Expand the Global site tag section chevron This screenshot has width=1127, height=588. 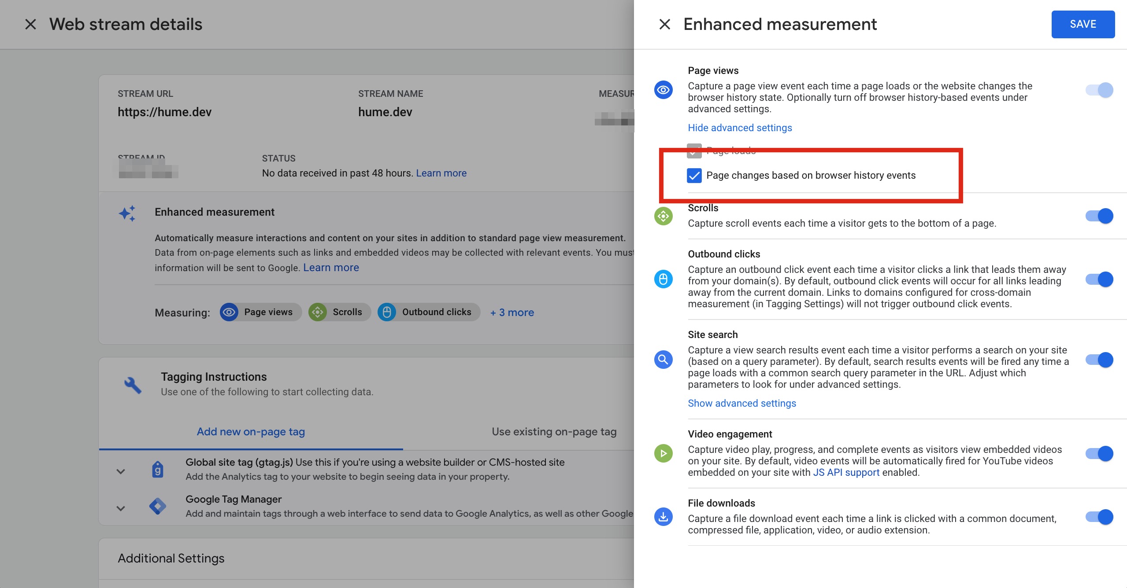pos(121,471)
